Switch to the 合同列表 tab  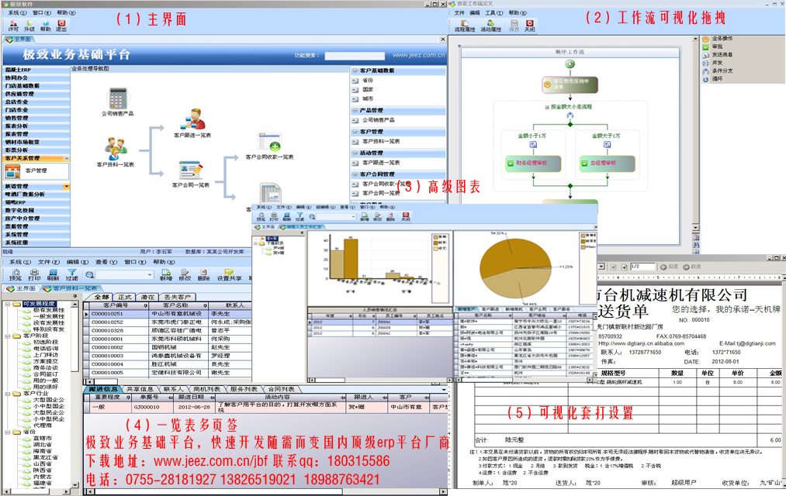coord(281,389)
